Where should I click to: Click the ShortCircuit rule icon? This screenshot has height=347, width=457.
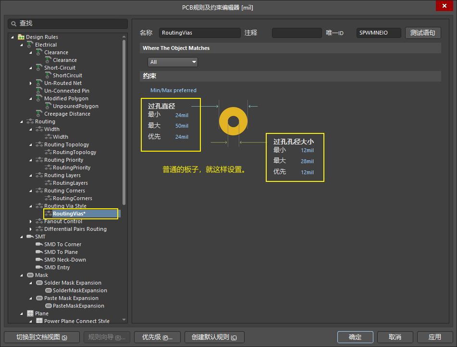click(48, 75)
